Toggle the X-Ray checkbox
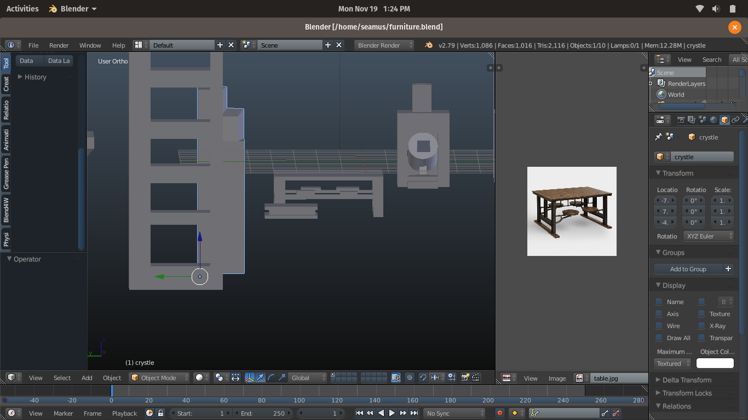This screenshot has height=420, width=748. click(x=701, y=326)
